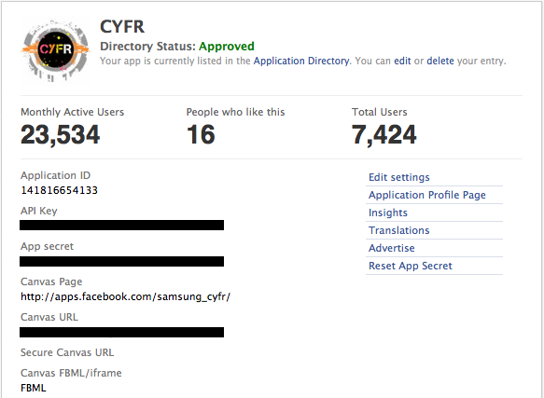This screenshot has height=398, width=544.
Task: Open Edit settings
Action: coord(399,177)
